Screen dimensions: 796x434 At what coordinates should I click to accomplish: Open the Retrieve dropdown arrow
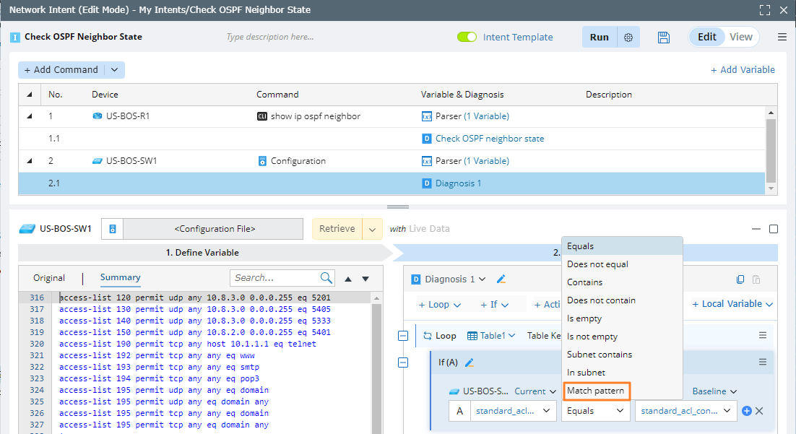[372, 229]
